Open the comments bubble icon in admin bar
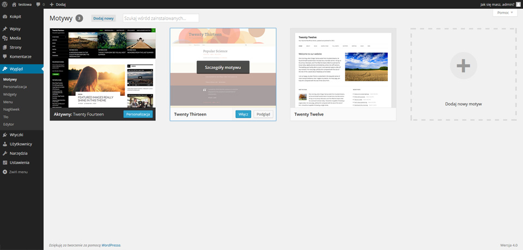Screen dimensions: 523x250 (x=38, y=4)
